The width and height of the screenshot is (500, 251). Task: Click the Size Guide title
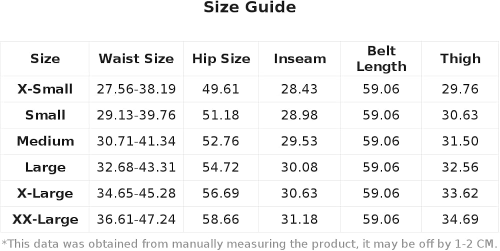(249, 7)
